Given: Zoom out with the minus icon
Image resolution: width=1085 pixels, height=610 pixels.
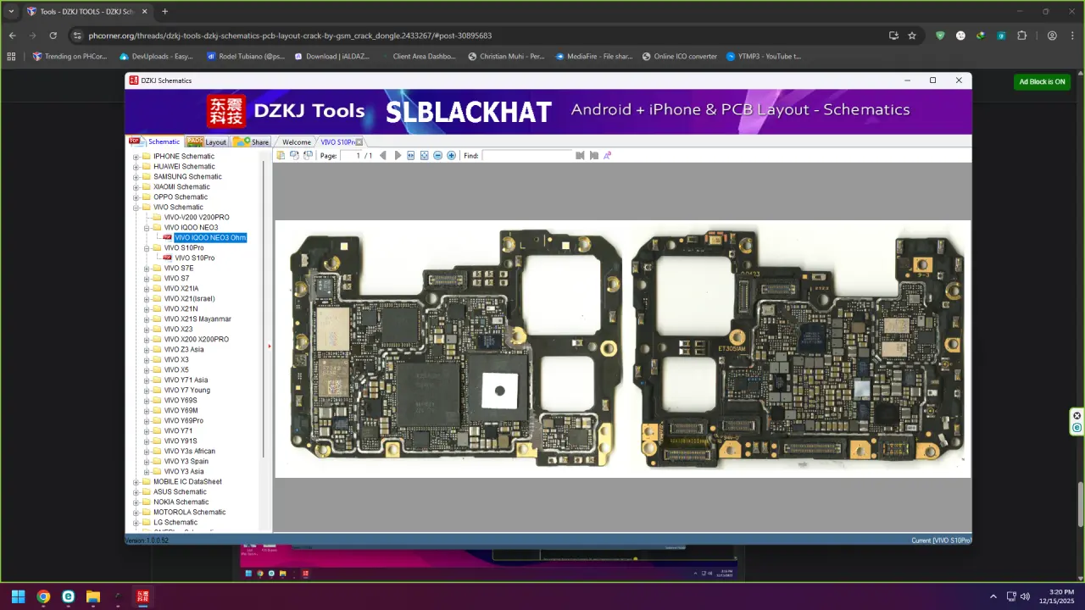Looking at the screenshot, I should coord(438,156).
